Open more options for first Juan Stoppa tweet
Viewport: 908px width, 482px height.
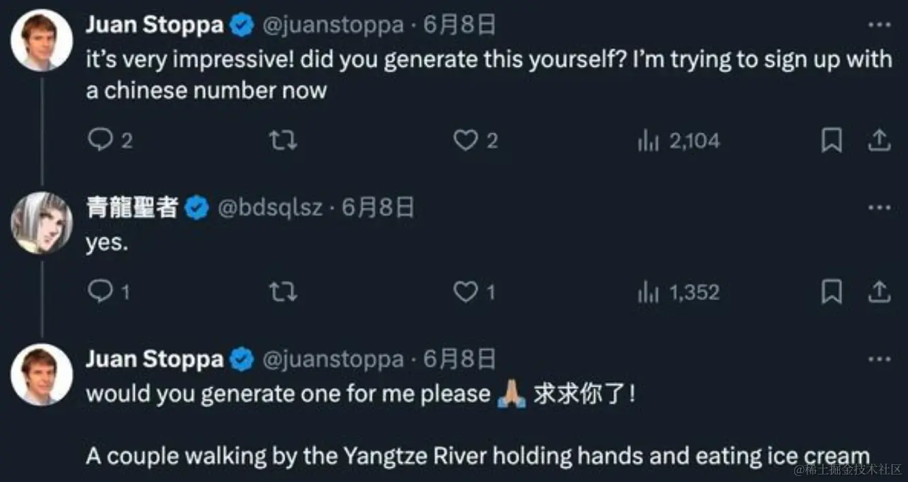point(879,26)
